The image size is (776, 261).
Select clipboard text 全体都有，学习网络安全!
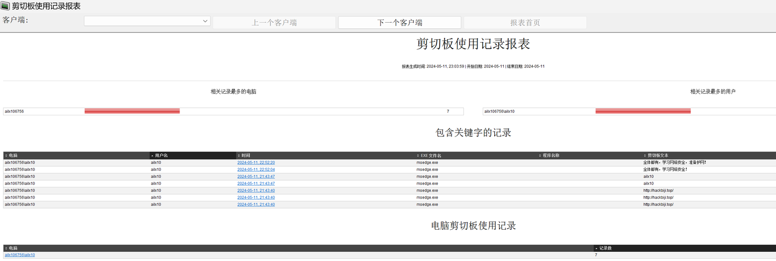coord(665,169)
